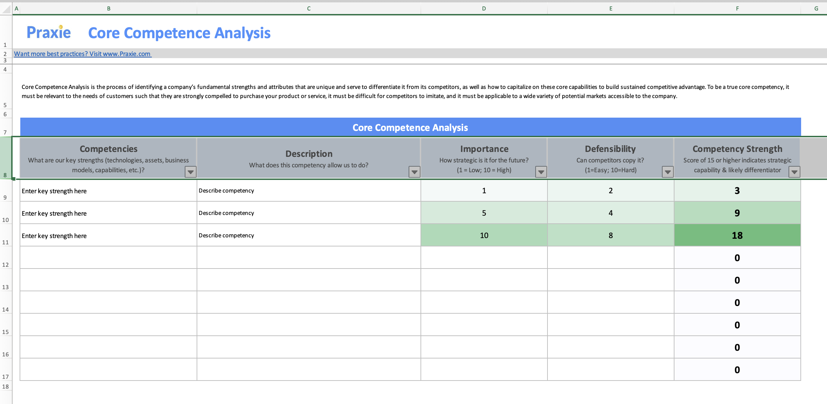Image resolution: width=827 pixels, height=404 pixels.
Task: Select Importance value 5 cell
Action: pyautogui.click(x=484, y=213)
